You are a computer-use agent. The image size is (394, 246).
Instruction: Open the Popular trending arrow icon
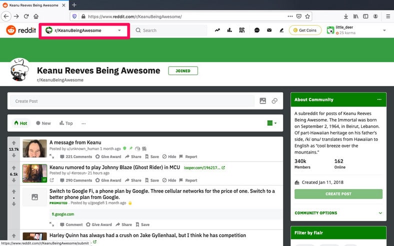click(217, 30)
